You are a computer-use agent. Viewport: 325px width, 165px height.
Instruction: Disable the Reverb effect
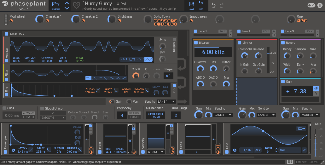(283, 43)
